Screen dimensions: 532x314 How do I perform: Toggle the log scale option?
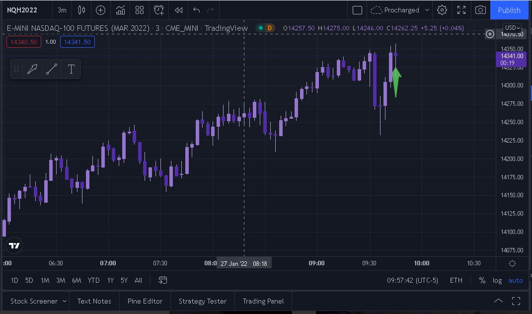(497, 280)
